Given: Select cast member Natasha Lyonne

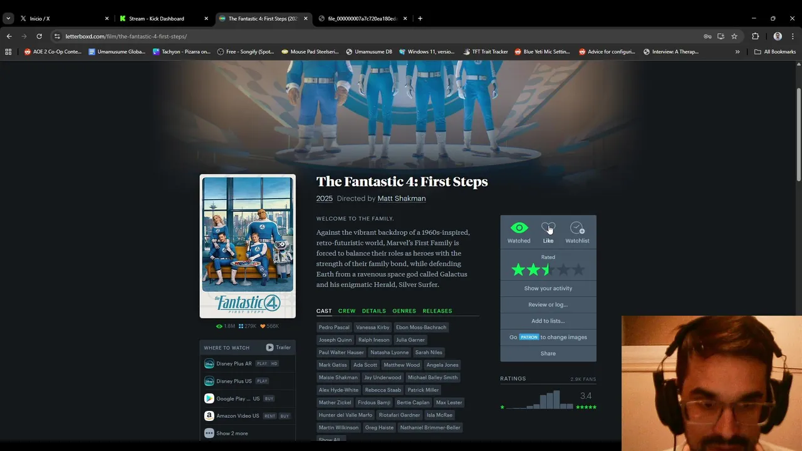Looking at the screenshot, I should 389,352.
